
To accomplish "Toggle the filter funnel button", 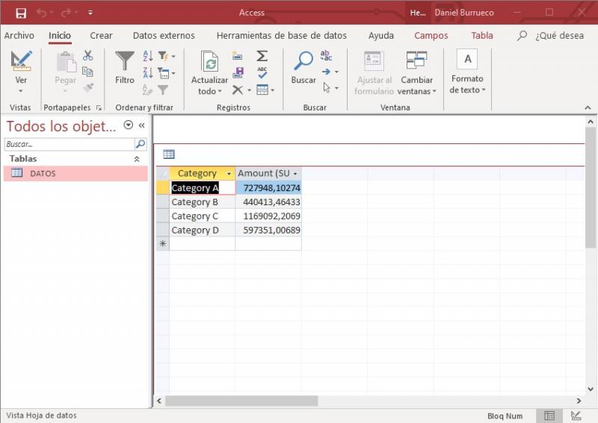I will (163, 90).
